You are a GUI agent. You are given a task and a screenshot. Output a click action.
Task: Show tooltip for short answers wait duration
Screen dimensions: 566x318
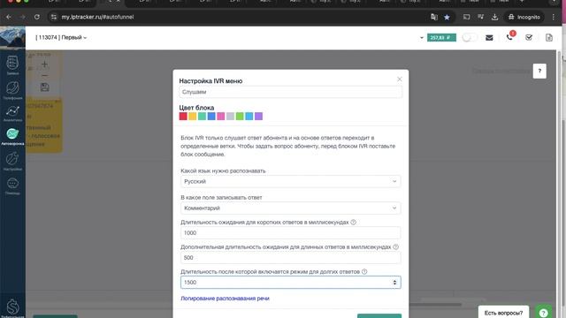coord(353,222)
